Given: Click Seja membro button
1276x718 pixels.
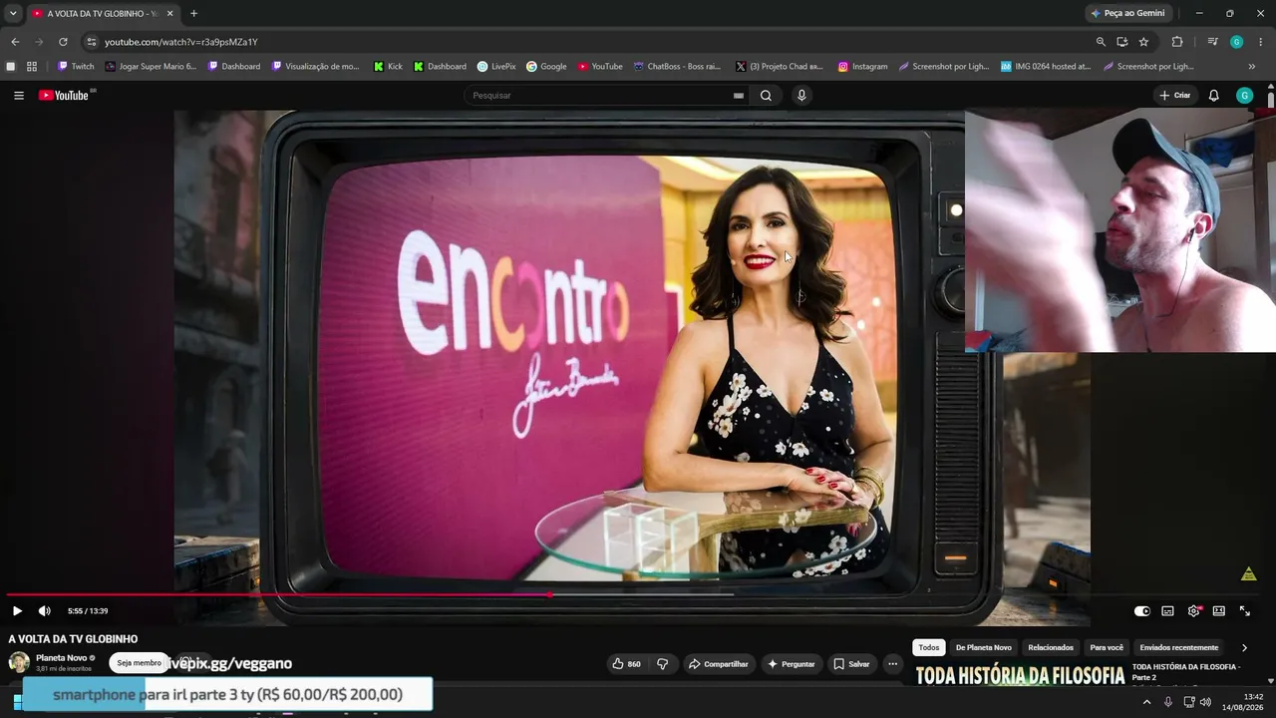Looking at the screenshot, I should point(139,663).
